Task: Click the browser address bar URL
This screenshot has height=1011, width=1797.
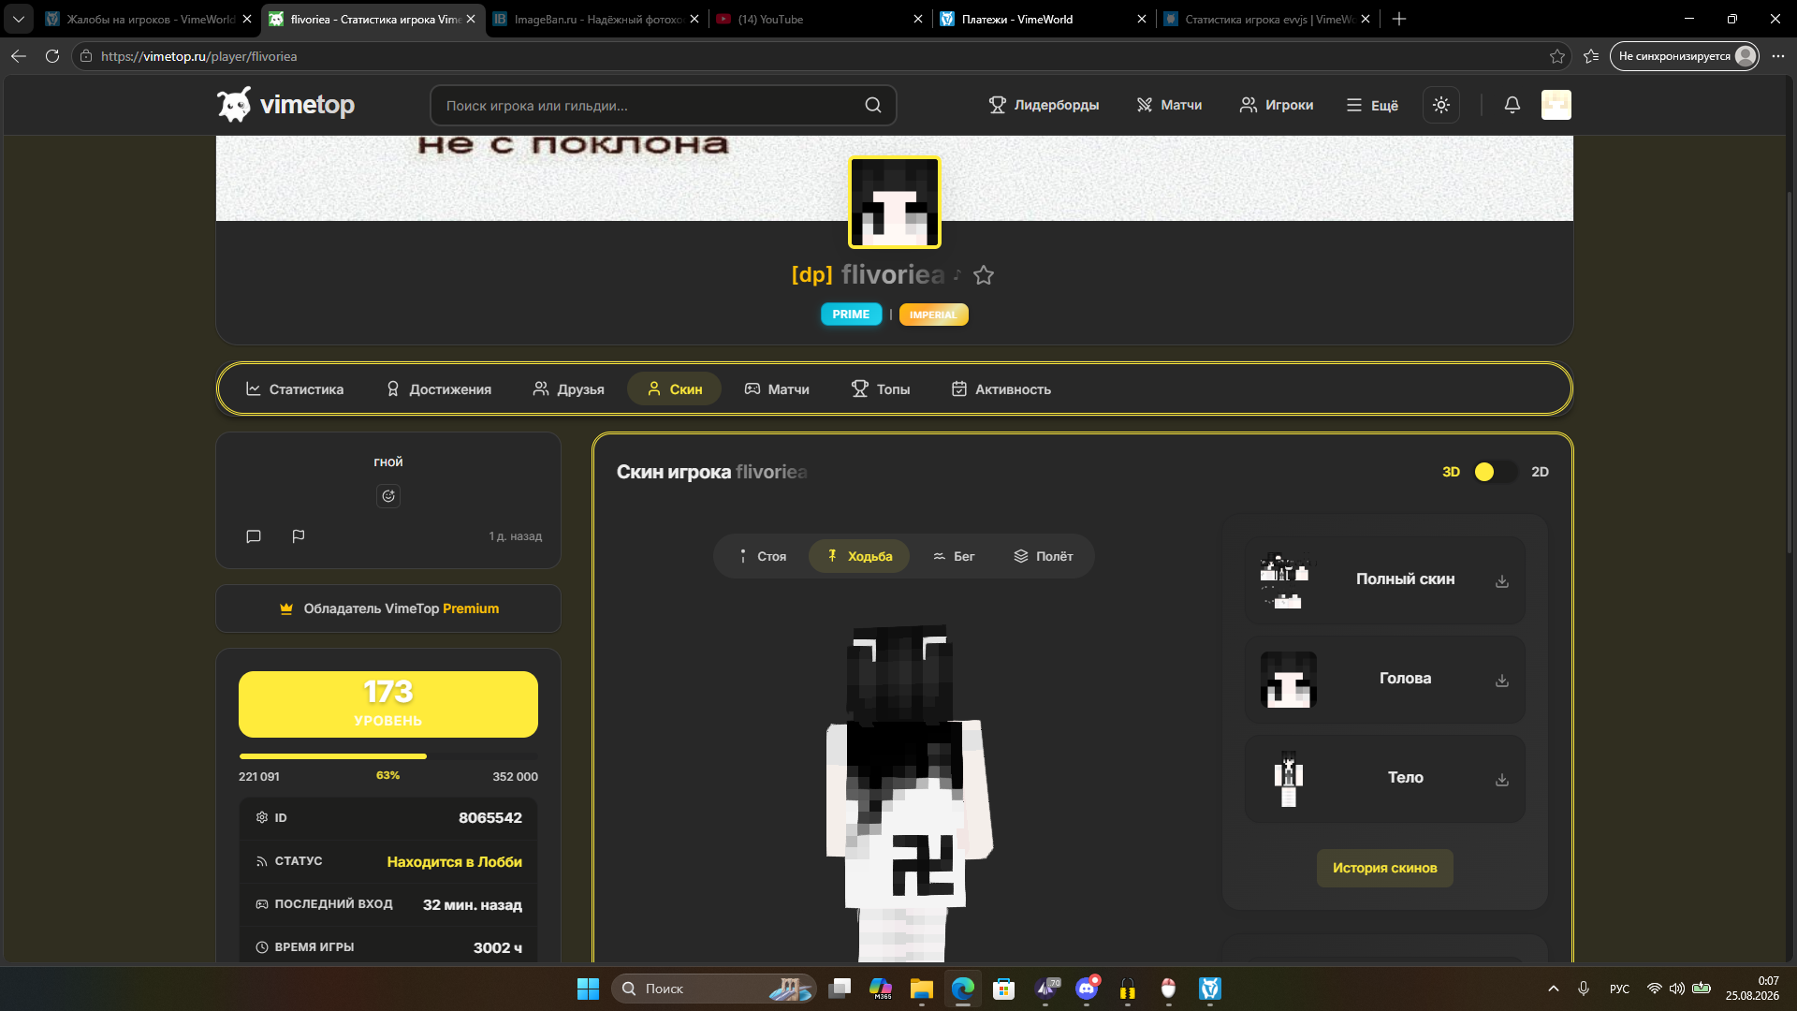Action: point(198,56)
